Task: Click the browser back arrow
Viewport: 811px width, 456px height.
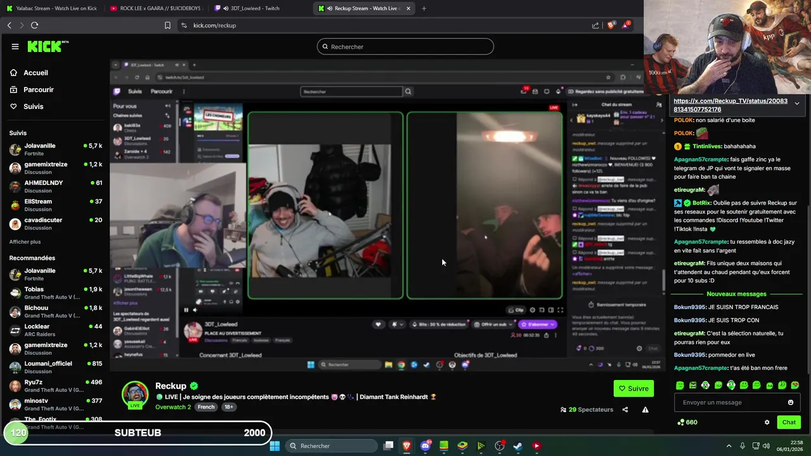Action: point(9,25)
